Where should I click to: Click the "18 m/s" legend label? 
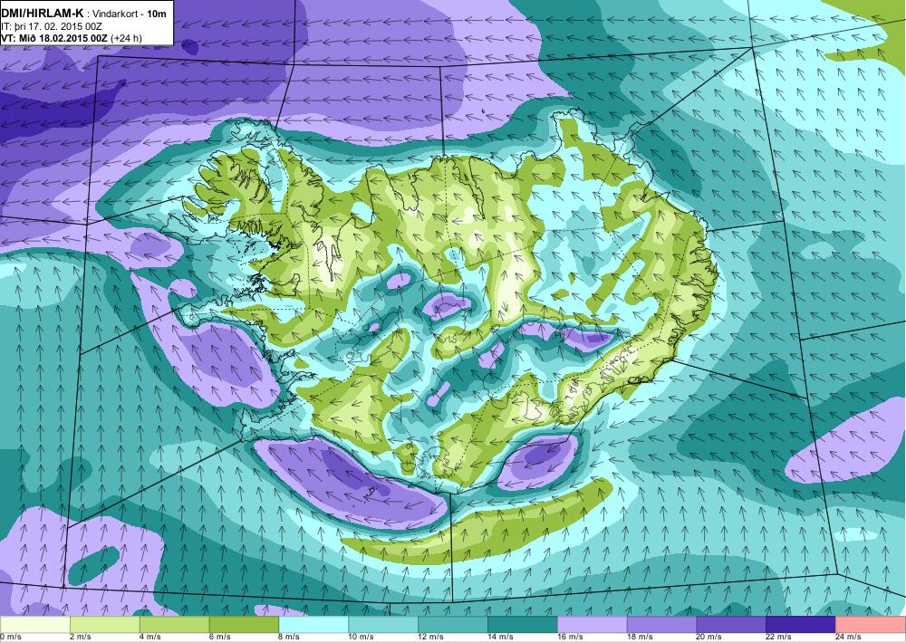coord(639,638)
